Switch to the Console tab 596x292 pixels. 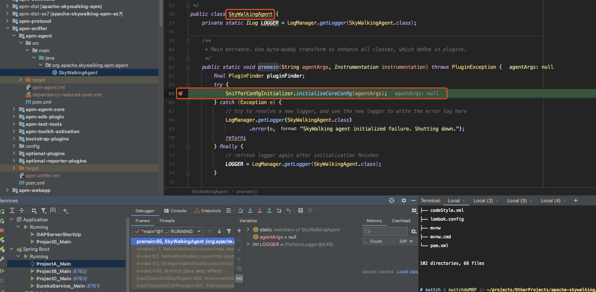pos(175,211)
